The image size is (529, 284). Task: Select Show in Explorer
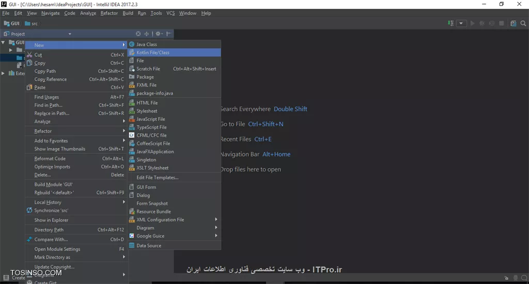point(76,220)
